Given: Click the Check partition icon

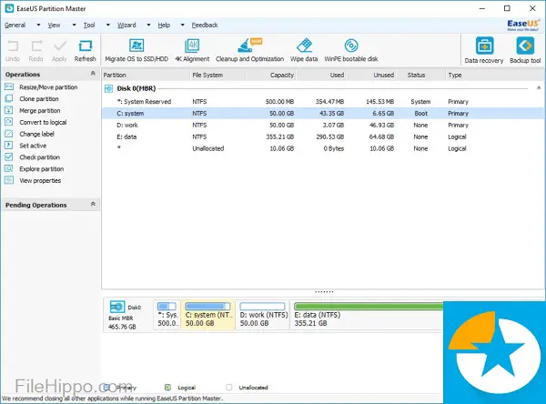Looking at the screenshot, I should 9,157.
